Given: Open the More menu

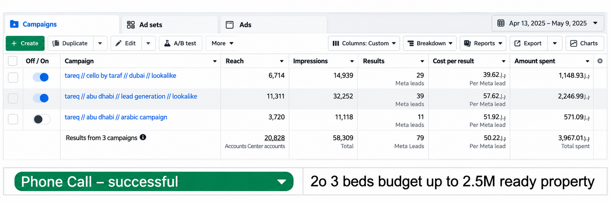Looking at the screenshot, I should tap(222, 43).
